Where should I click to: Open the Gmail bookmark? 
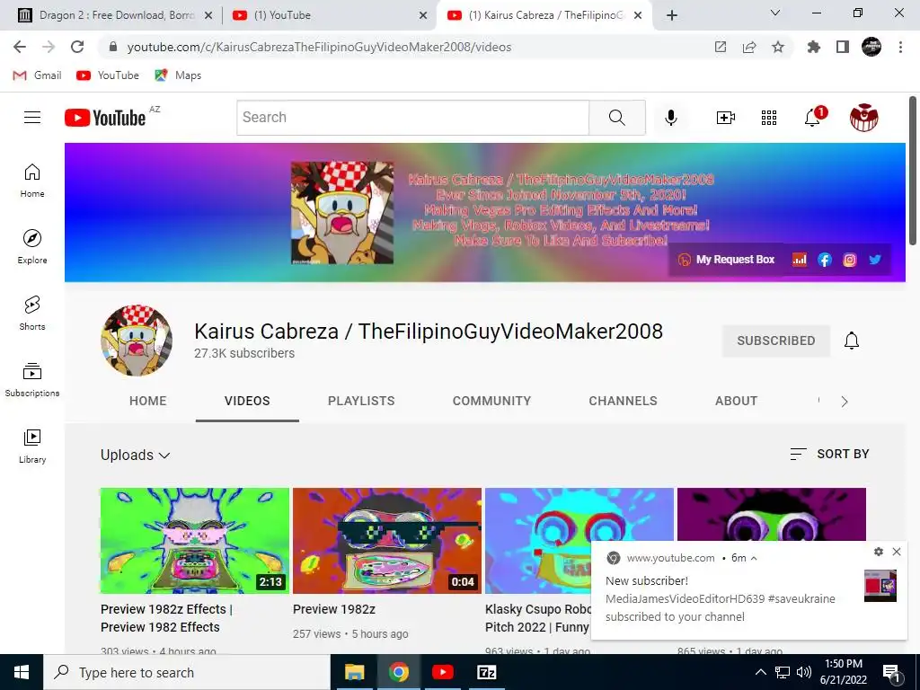pyautogui.click(x=38, y=75)
